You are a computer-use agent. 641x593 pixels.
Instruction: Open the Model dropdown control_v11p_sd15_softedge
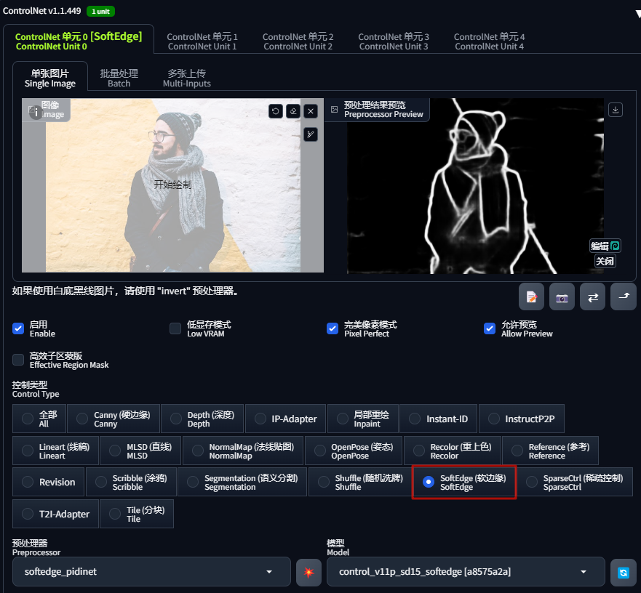click(x=466, y=572)
